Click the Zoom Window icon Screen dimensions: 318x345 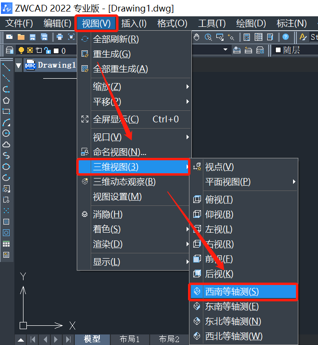220,37
